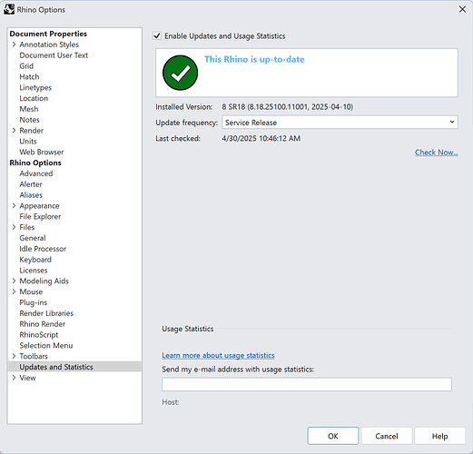This screenshot has height=454, width=473.
Task: Click the OK button
Action: click(333, 436)
